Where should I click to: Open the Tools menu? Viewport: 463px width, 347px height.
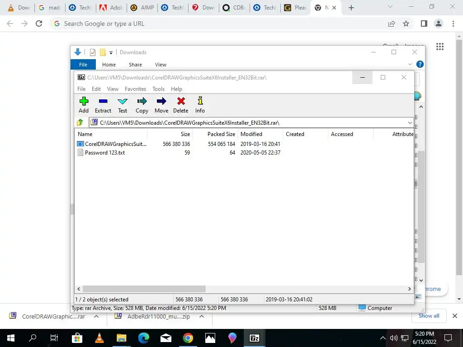tap(158, 89)
